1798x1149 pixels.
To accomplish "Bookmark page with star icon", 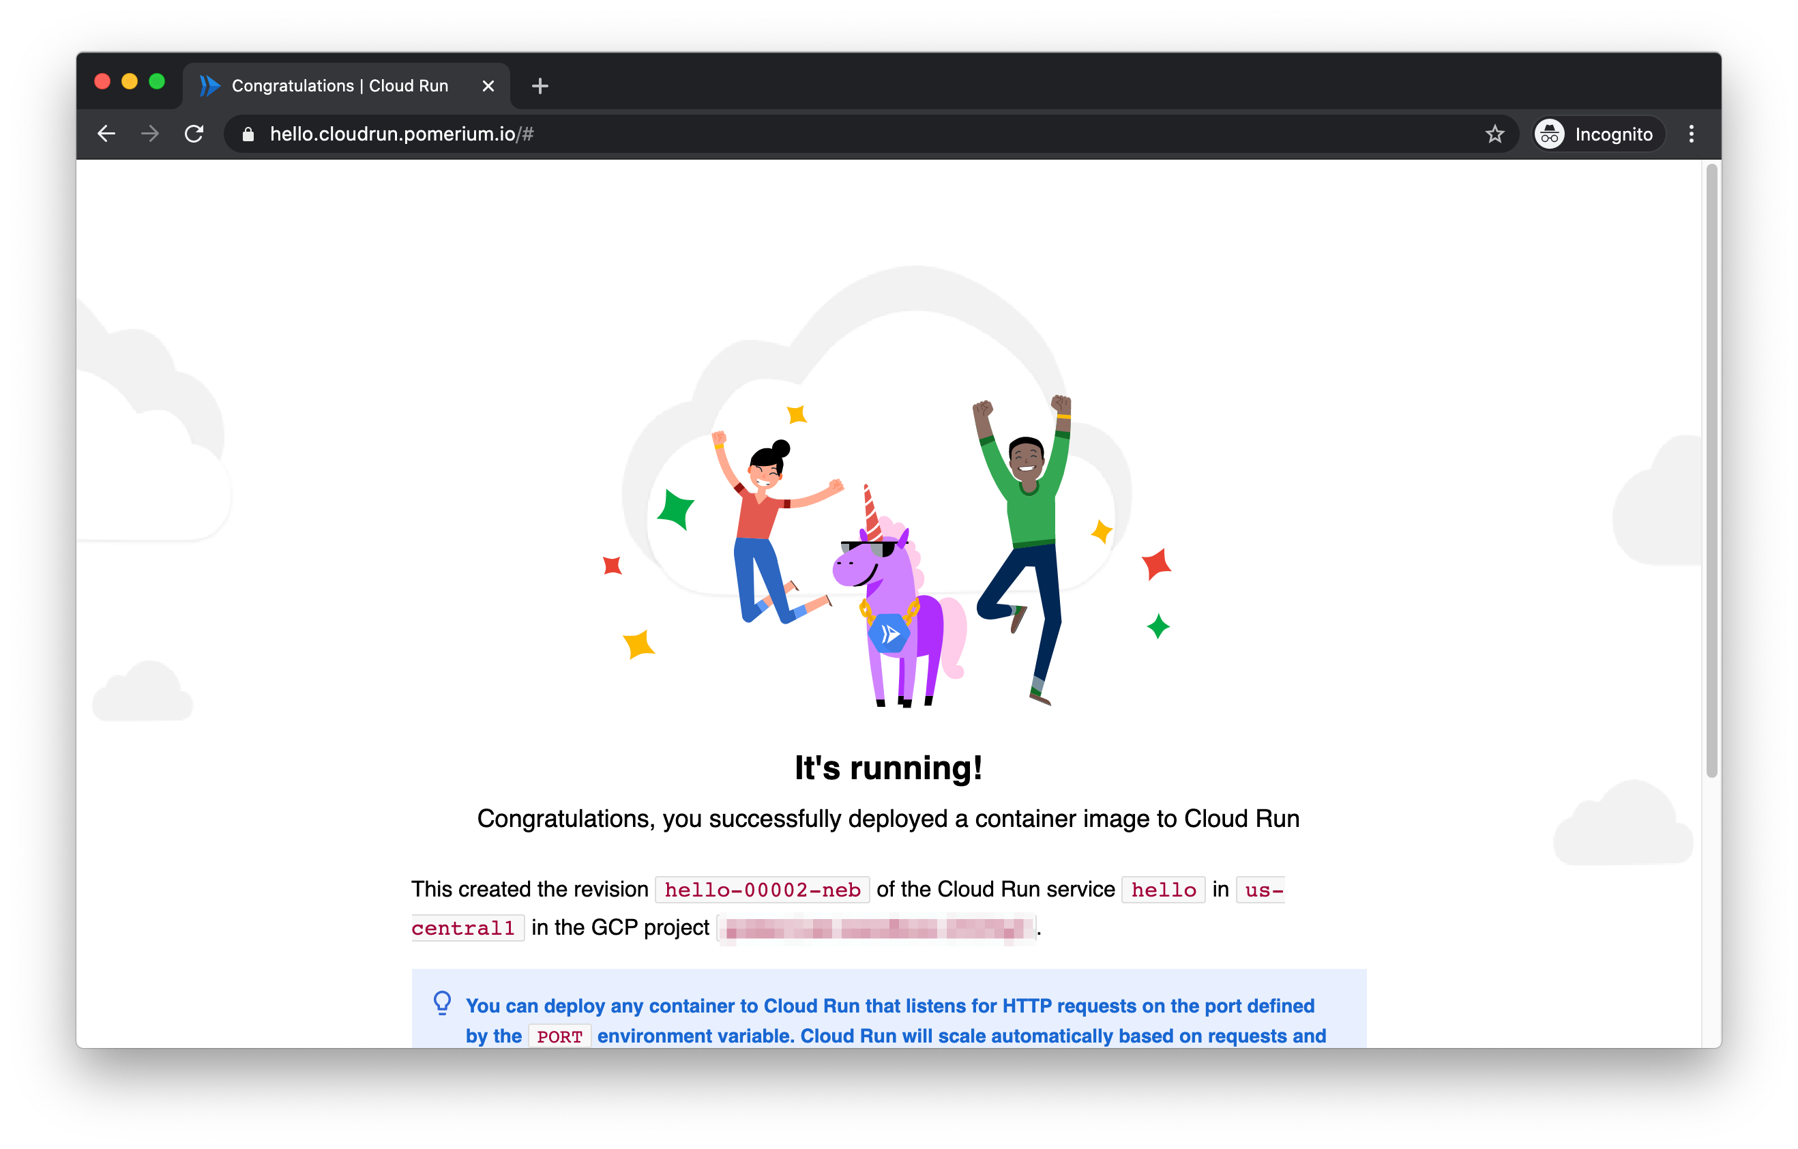I will (x=1494, y=134).
